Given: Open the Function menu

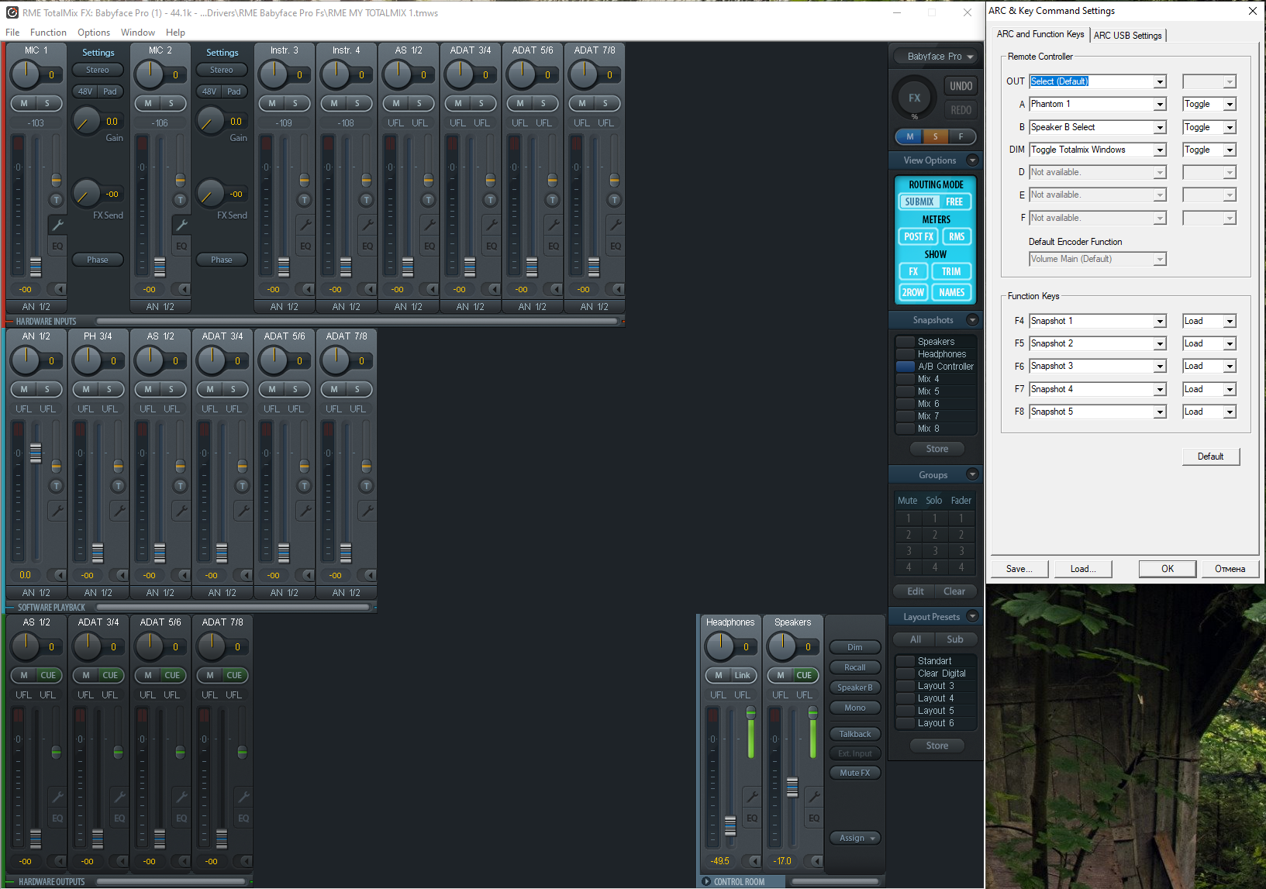Looking at the screenshot, I should (48, 33).
